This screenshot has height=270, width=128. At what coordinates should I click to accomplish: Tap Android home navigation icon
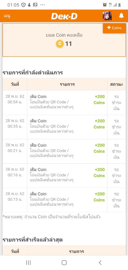(64, 263)
